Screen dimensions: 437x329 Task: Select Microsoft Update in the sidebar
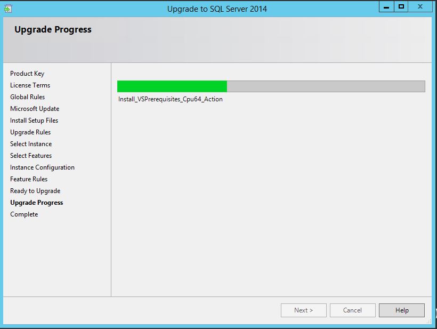35,109
